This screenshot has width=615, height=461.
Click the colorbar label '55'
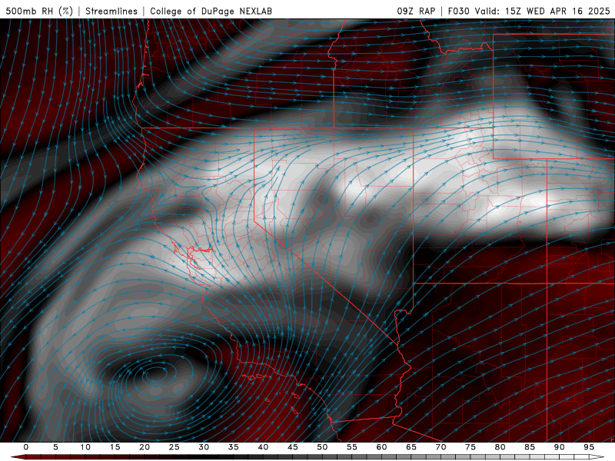point(352,447)
